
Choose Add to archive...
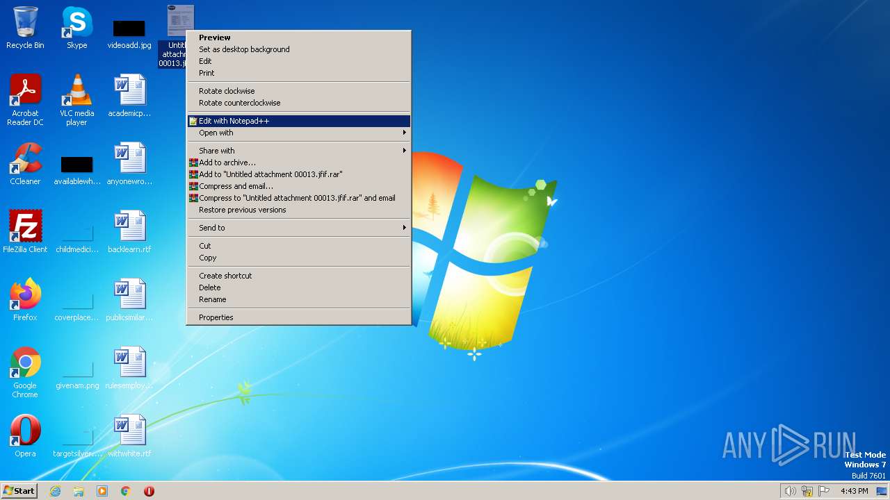299,162
